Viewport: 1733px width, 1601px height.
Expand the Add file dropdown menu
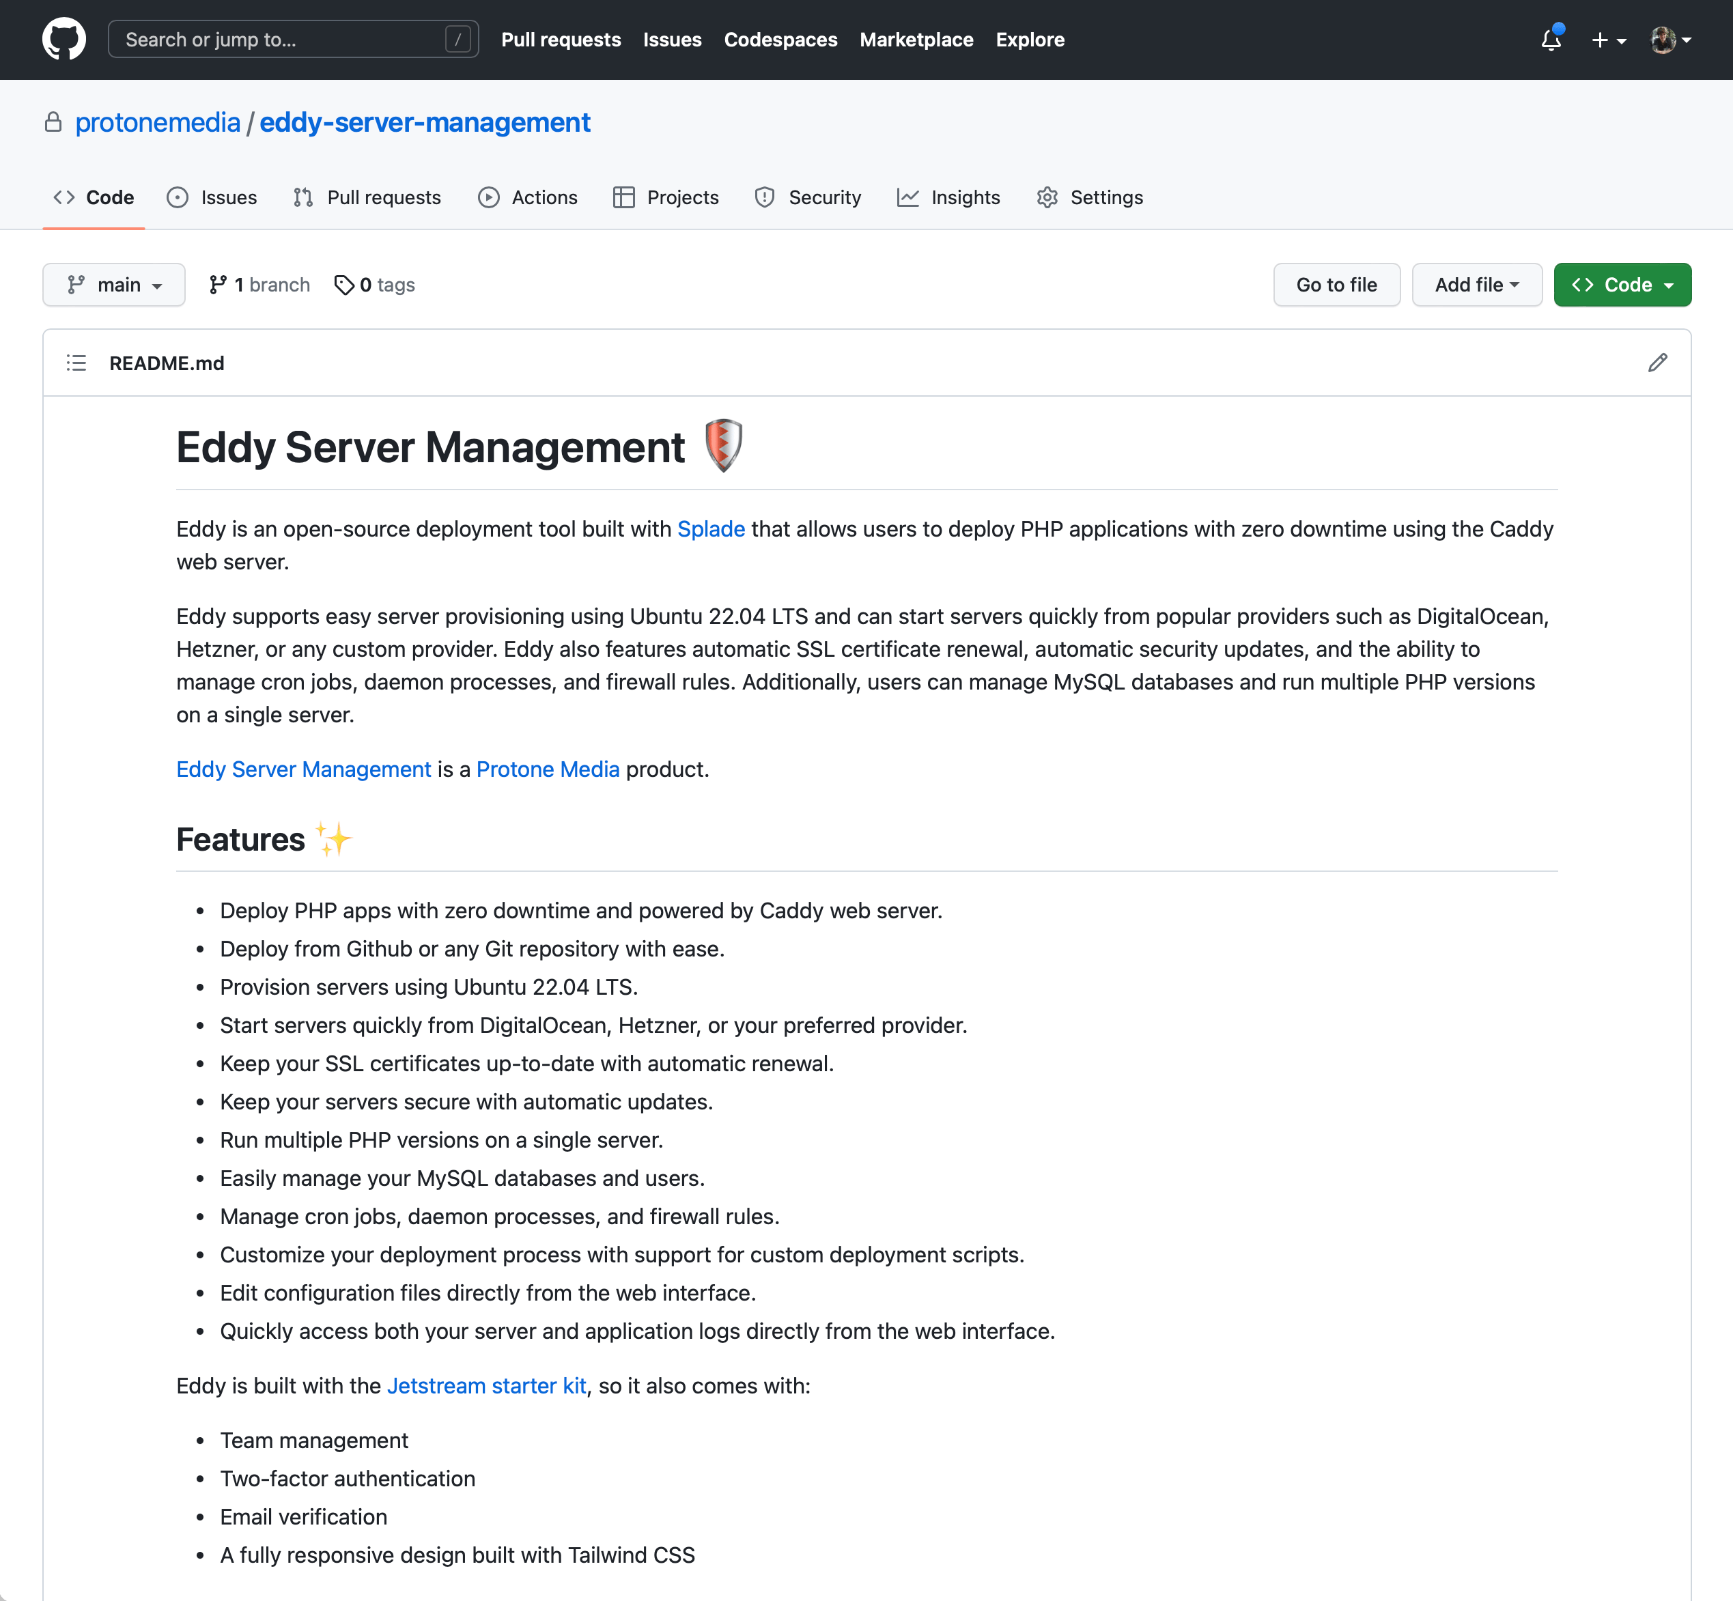pos(1475,285)
